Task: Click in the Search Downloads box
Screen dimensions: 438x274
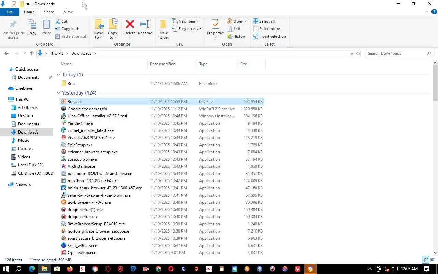Action: pyautogui.click(x=399, y=53)
